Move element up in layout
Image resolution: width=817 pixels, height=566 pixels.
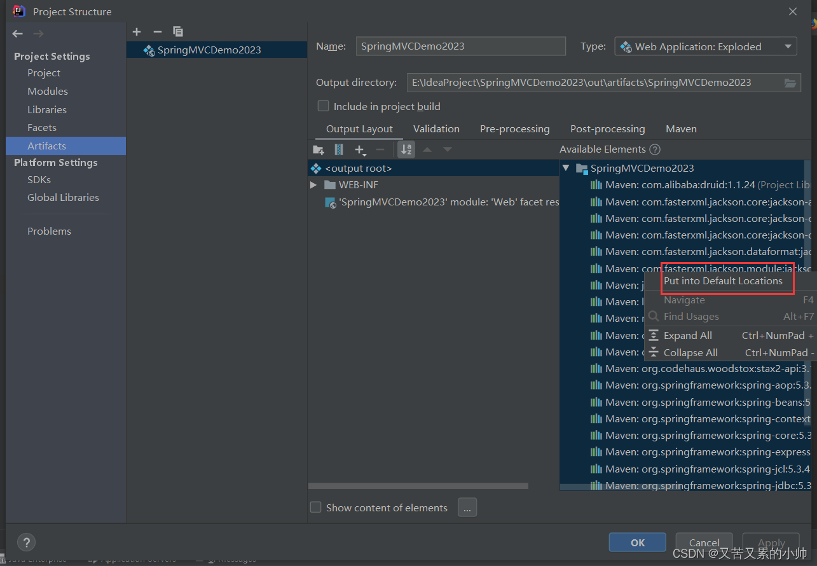coord(427,149)
